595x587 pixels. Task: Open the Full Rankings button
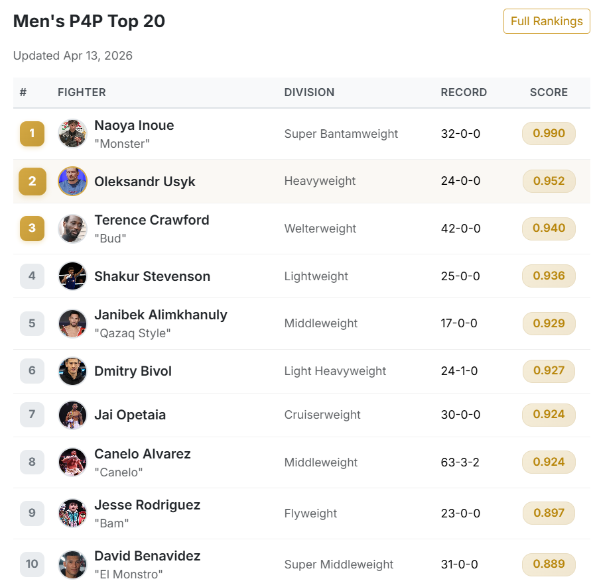(x=546, y=21)
